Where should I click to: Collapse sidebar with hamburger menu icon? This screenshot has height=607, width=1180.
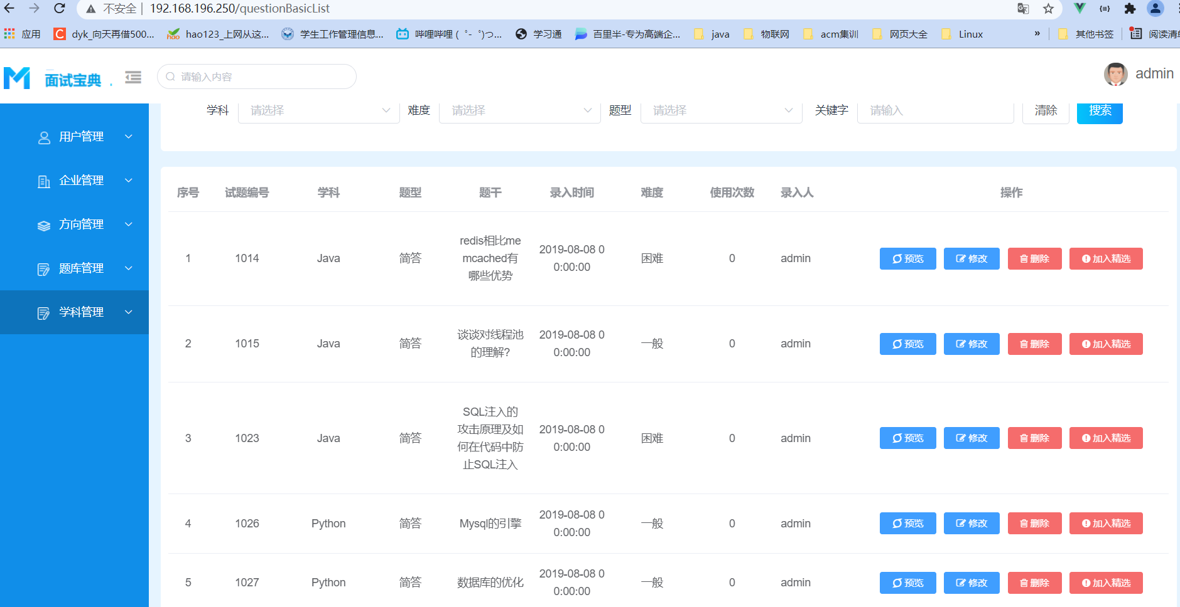(x=133, y=77)
